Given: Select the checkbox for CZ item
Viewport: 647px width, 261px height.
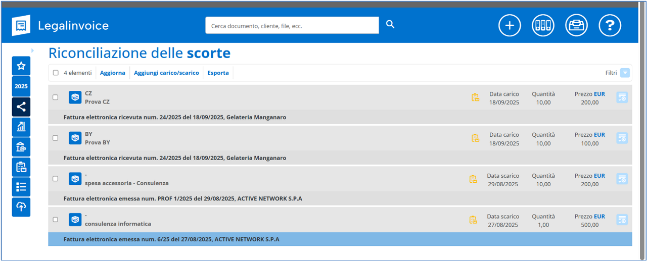Looking at the screenshot, I should (56, 97).
